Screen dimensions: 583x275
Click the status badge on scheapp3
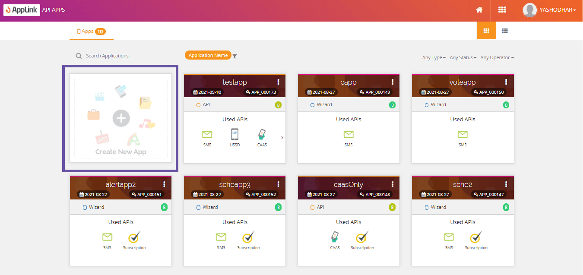278,208
